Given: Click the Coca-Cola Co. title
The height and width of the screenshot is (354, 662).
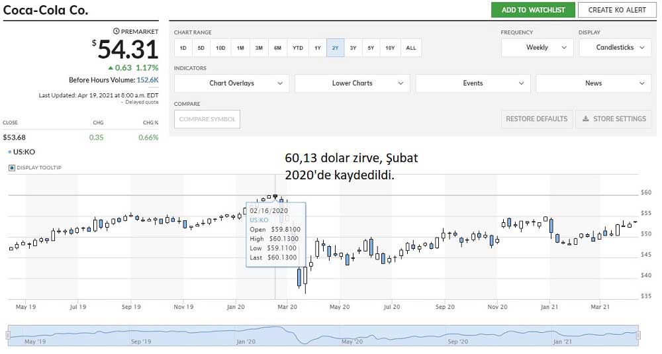Looking at the screenshot, I should tap(46, 10).
